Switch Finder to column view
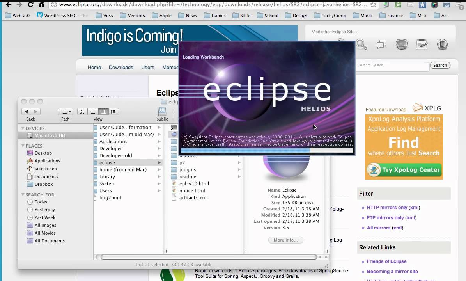The width and height of the screenshot is (466, 281). coord(103,112)
